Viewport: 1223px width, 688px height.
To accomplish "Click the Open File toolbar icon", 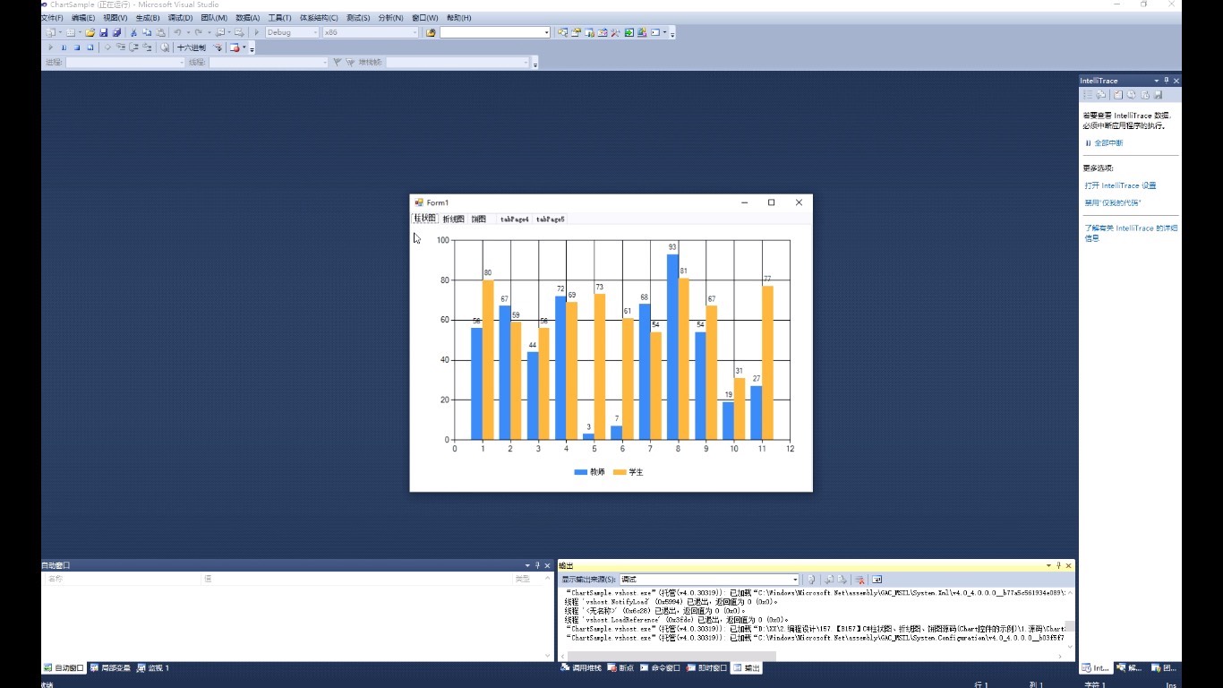I will coord(90,32).
